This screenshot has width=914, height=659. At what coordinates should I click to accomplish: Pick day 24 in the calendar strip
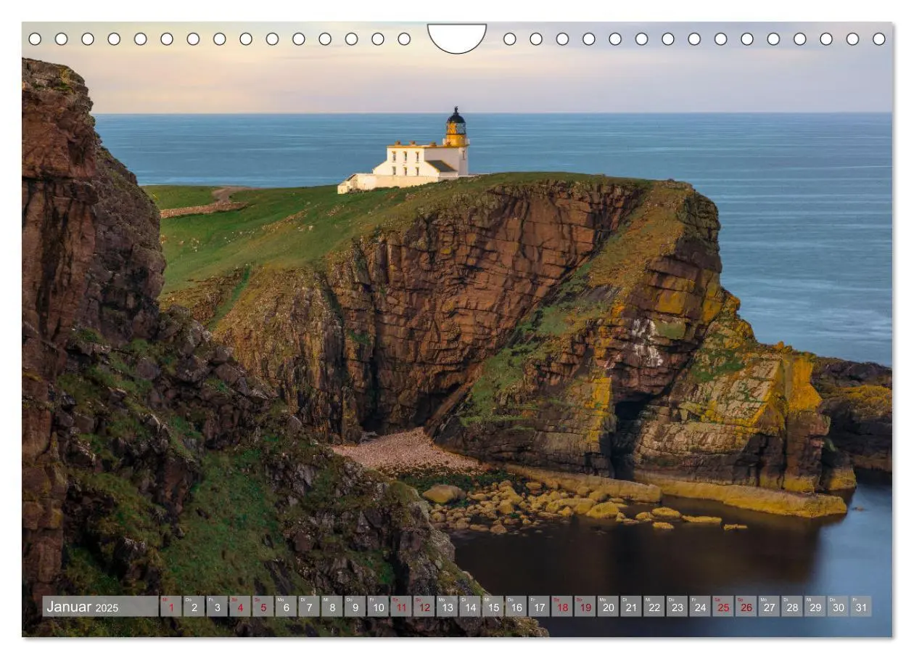coord(699,607)
